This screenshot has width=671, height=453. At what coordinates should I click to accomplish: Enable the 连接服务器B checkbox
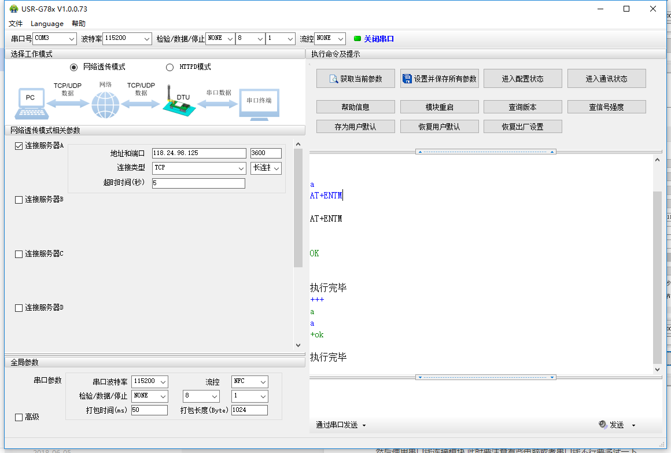tap(19, 200)
